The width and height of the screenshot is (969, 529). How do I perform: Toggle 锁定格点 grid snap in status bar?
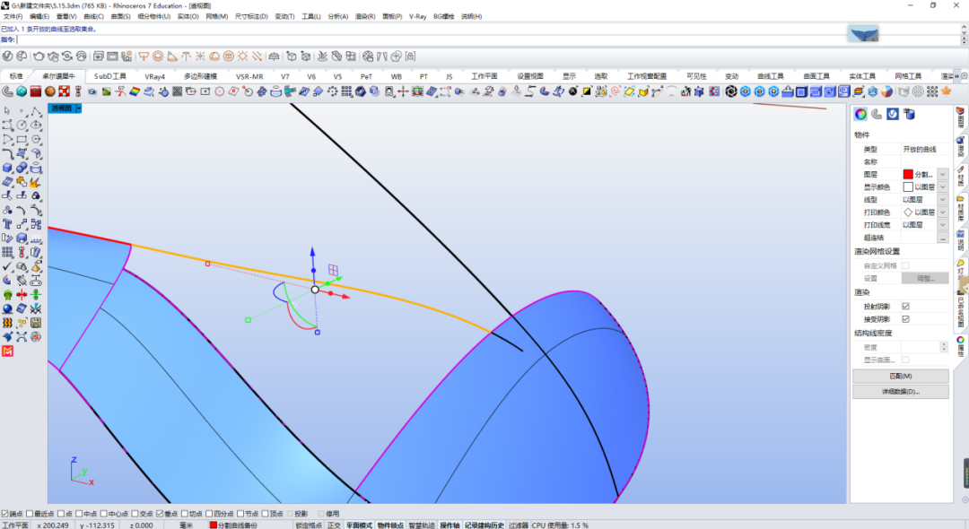[x=309, y=525]
